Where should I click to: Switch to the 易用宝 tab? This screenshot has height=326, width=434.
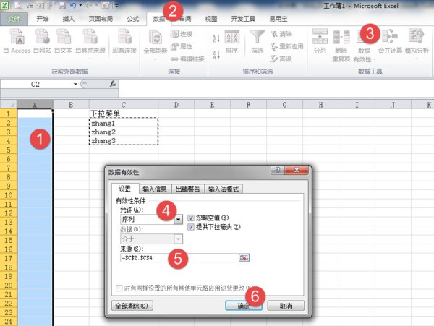coord(278,19)
